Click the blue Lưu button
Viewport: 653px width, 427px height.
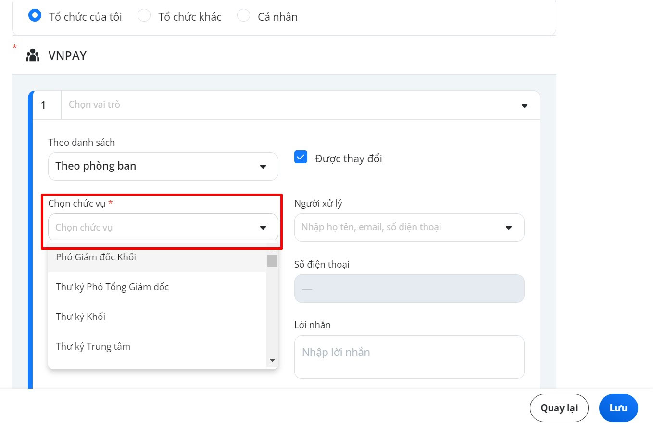[x=618, y=408]
